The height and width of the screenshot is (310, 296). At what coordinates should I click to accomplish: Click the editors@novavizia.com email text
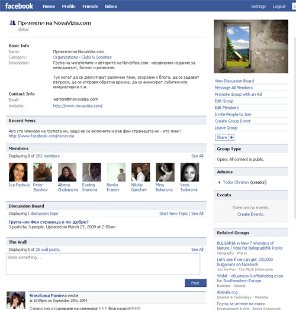[76, 99]
